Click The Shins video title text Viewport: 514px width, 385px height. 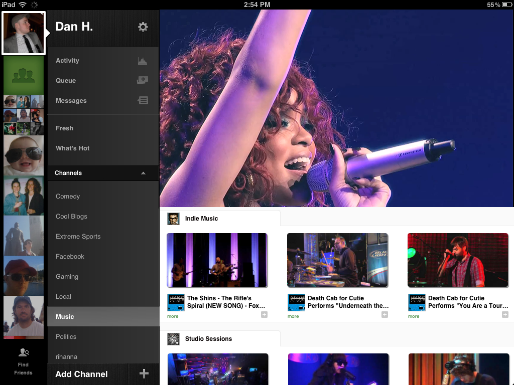pyautogui.click(x=226, y=302)
